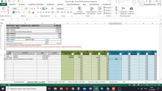Decrease font size with smaller A
The width and height of the screenshot is (162, 91).
tap(35, 9)
